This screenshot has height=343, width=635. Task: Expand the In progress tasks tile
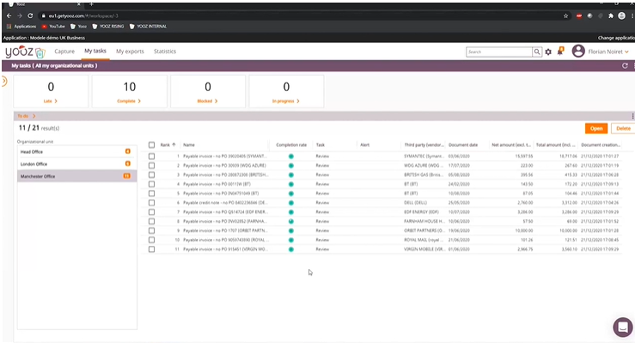tap(286, 101)
